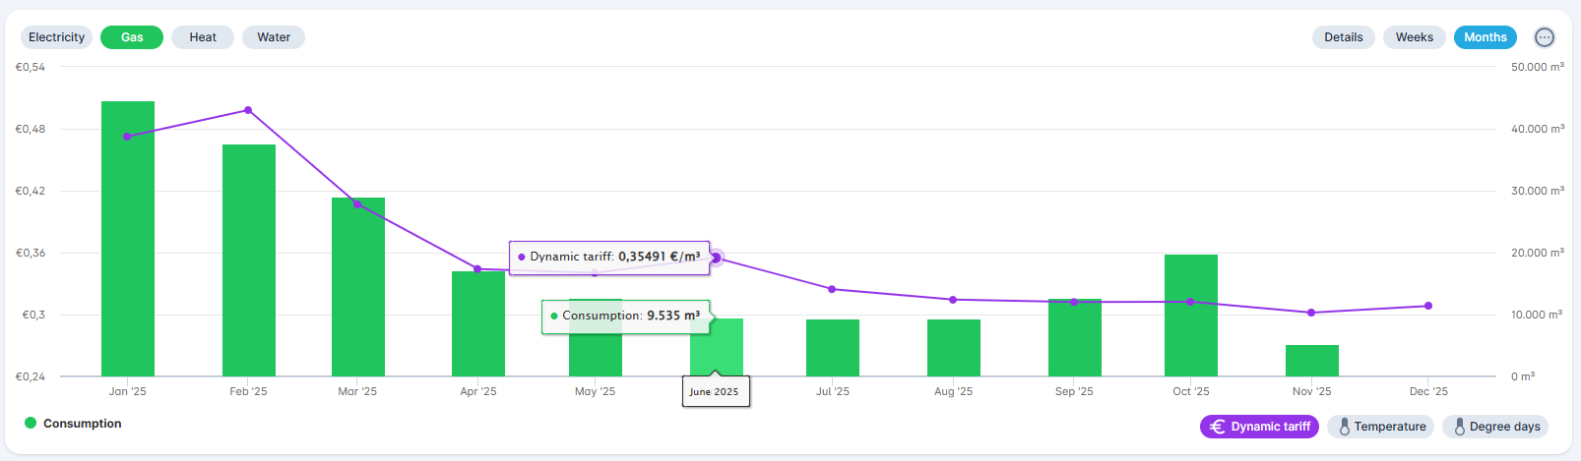Click the Feb '25 dynamic tariff point
The image size is (1581, 461).
(x=248, y=110)
